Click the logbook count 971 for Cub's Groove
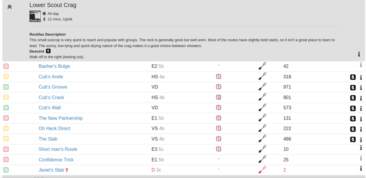 (287, 87)
